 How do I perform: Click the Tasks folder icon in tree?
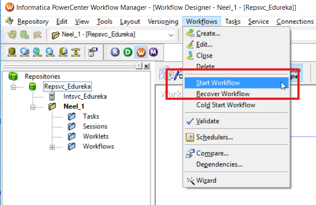(71, 116)
